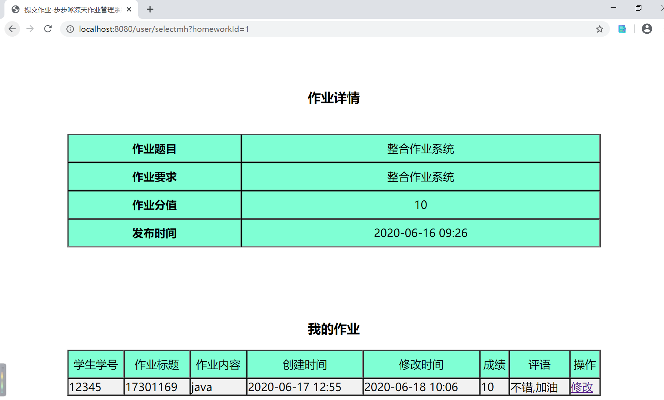The height and width of the screenshot is (400, 664).
Task: Click the score value 10 in 作业分值 row
Action: pyautogui.click(x=421, y=205)
